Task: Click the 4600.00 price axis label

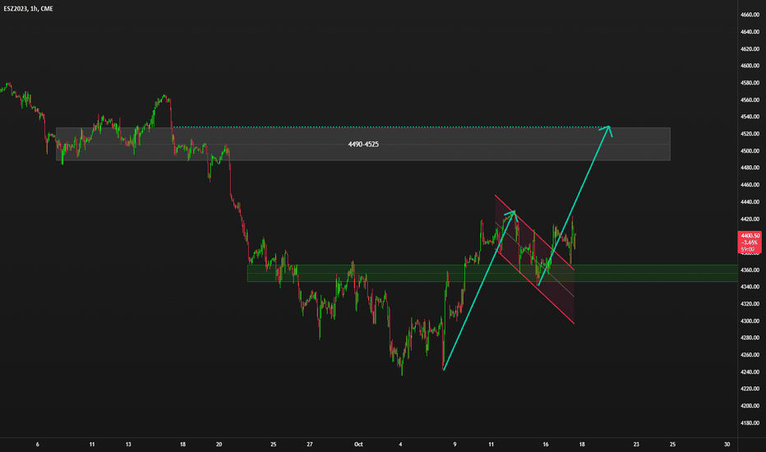Action: tap(750, 66)
